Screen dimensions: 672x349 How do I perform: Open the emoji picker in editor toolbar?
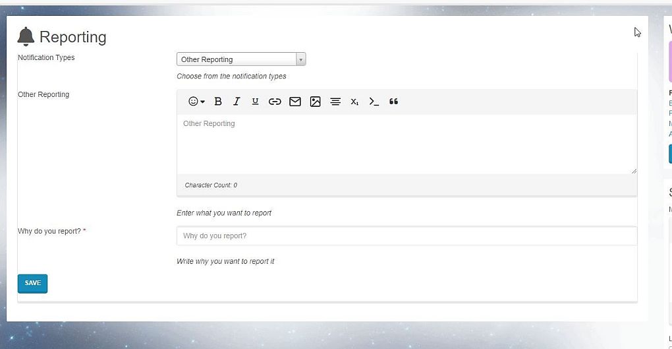tap(196, 102)
